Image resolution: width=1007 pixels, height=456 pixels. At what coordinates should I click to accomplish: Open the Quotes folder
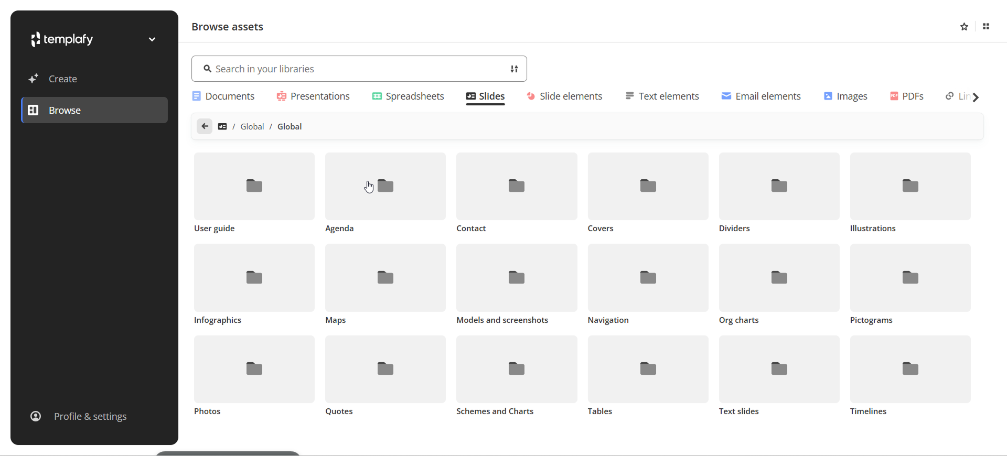coord(385,376)
